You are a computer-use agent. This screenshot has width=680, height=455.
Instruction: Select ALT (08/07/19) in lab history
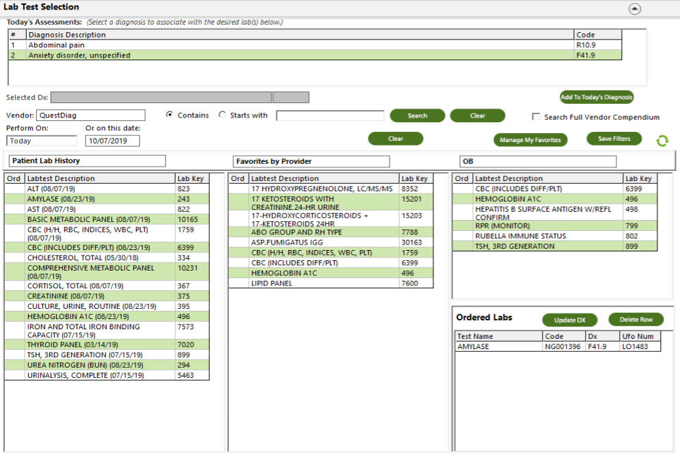(x=107, y=189)
